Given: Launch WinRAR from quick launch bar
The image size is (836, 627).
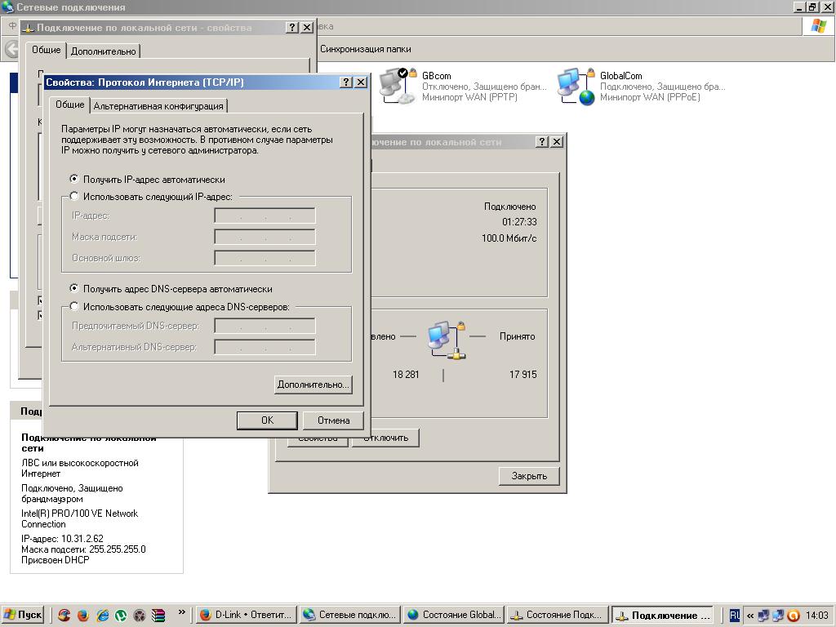Looking at the screenshot, I should pyautogui.click(x=158, y=616).
